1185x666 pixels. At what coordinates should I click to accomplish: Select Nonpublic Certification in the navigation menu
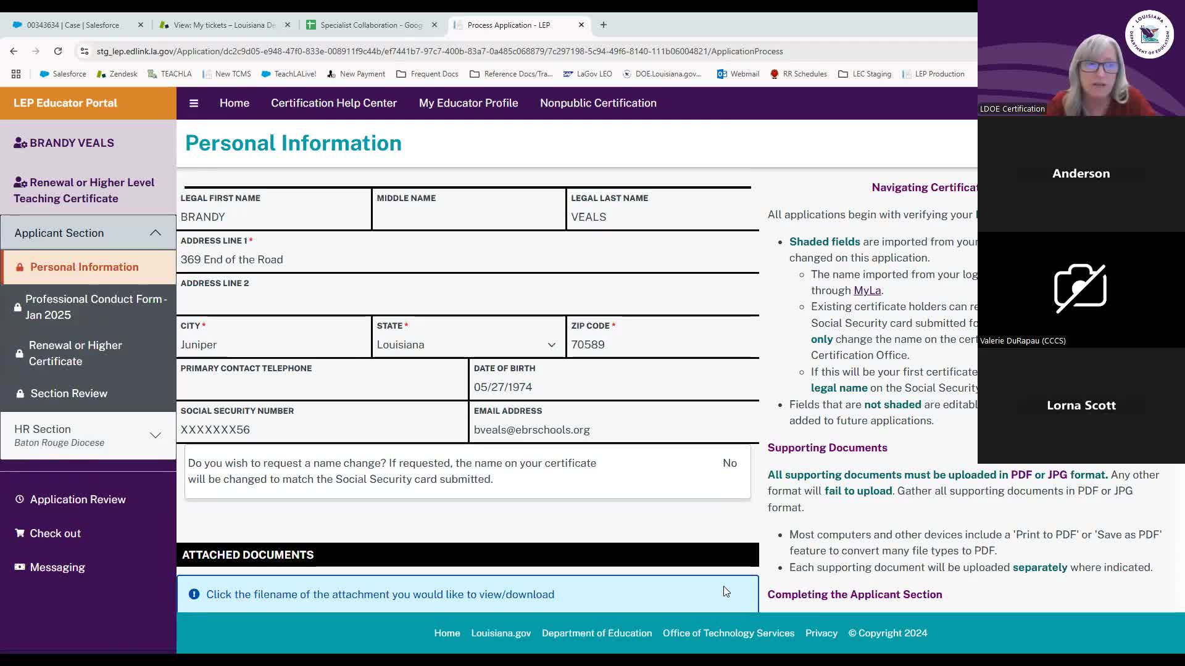597,103
